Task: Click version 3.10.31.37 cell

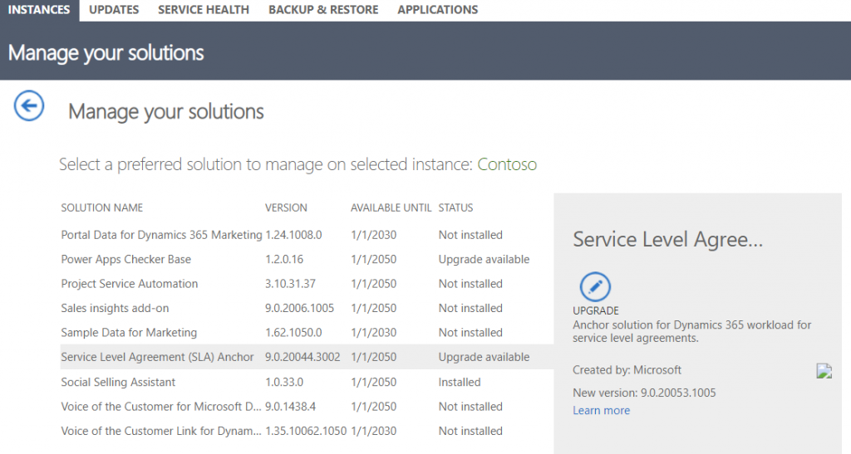Action: [290, 284]
